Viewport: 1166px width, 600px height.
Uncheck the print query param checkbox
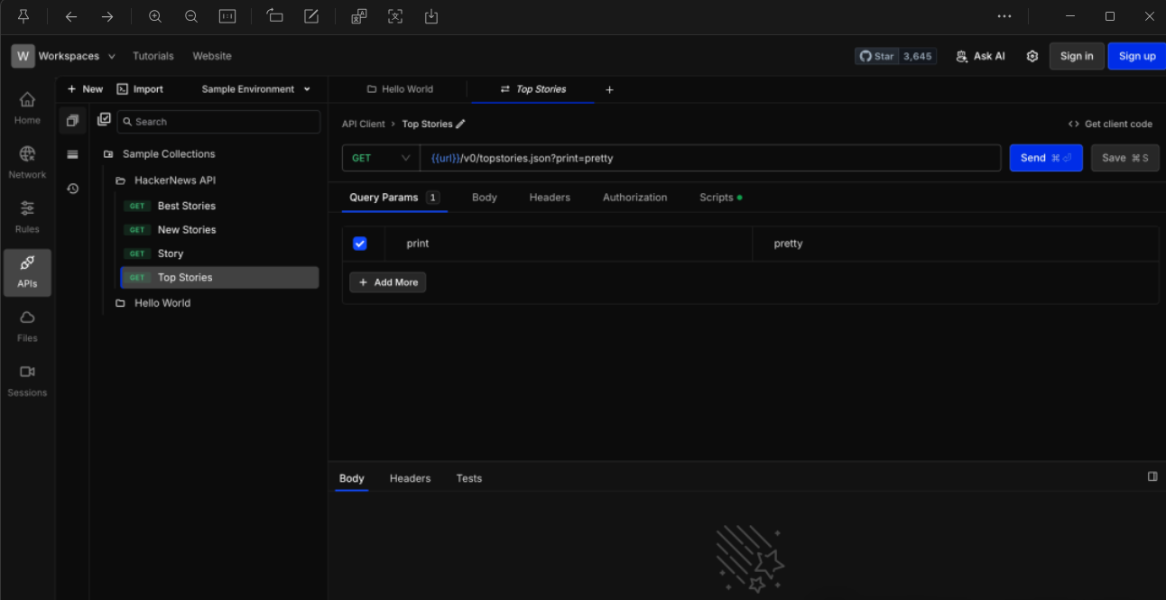pos(359,244)
